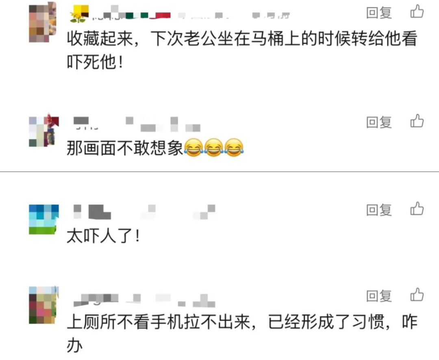Screen dimensions: 439x360
Task: Open avatar of the 那画面不敢想象 commenter
Action: coord(44,130)
